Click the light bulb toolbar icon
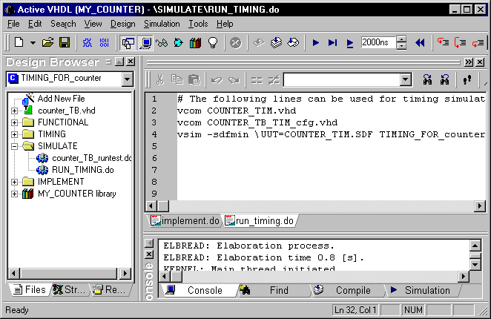Screen dimensions: 491x319 [212, 43]
